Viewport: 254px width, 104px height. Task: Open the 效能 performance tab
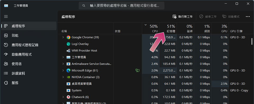[29, 35]
